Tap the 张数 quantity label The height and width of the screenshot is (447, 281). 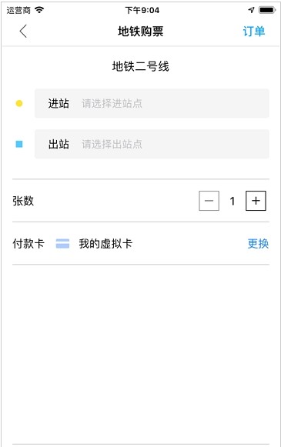pos(23,201)
